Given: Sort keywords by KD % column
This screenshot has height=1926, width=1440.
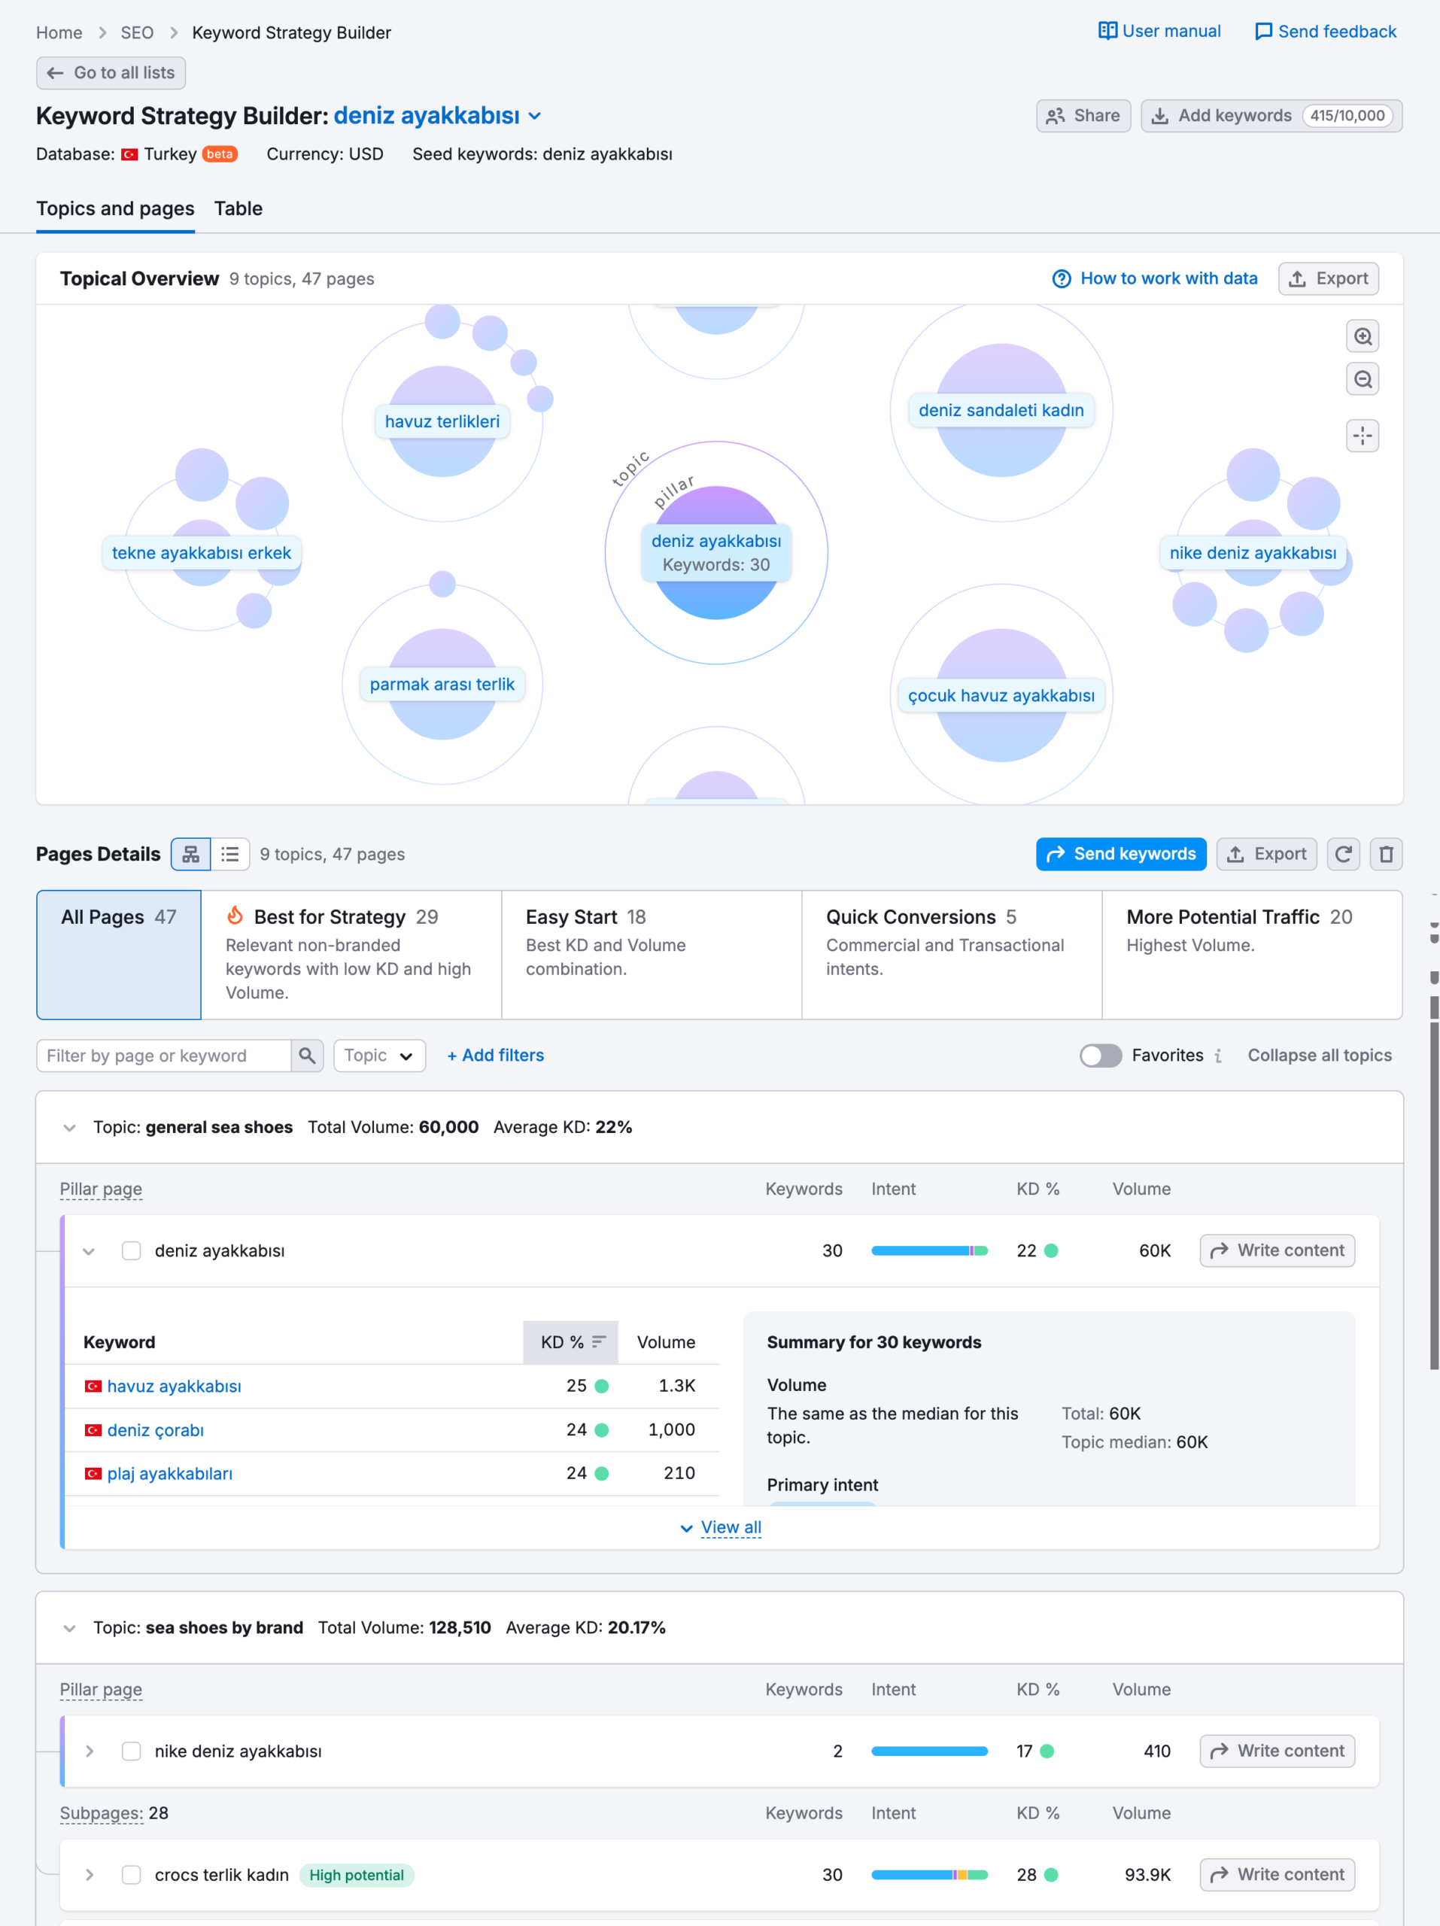Looking at the screenshot, I should (x=571, y=1341).
